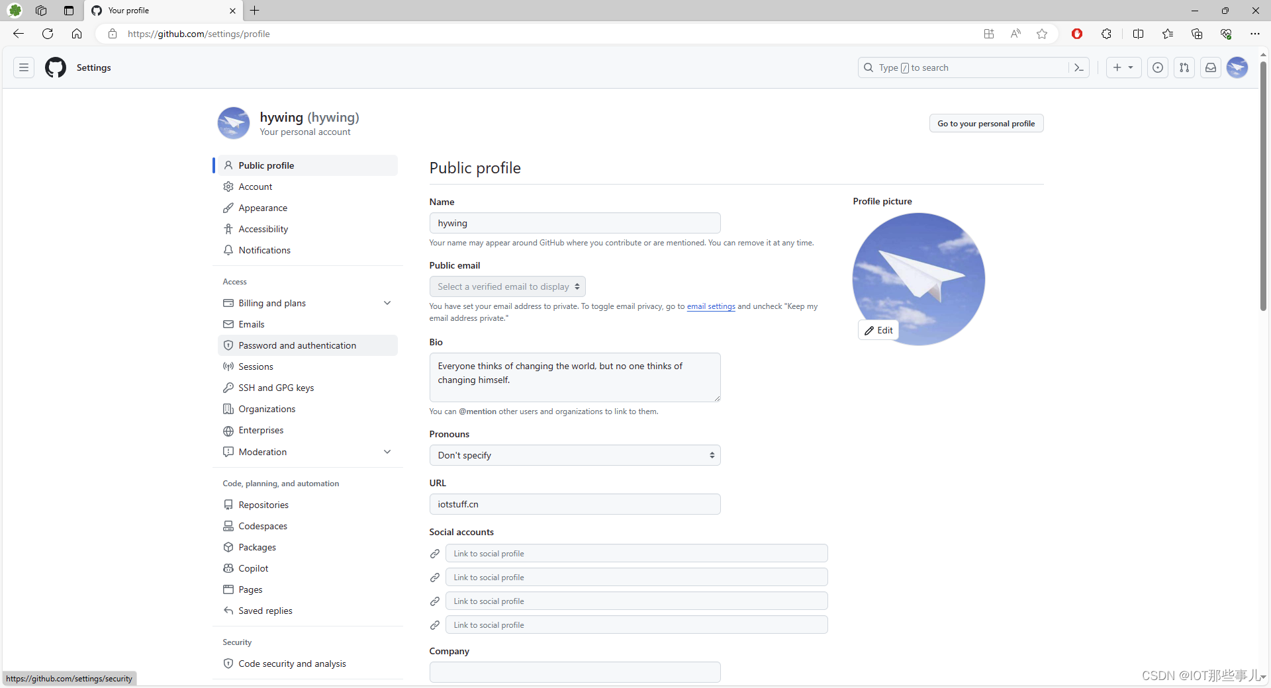Open the email settings link
The image size is (1271, 688).
coord(710,306)
